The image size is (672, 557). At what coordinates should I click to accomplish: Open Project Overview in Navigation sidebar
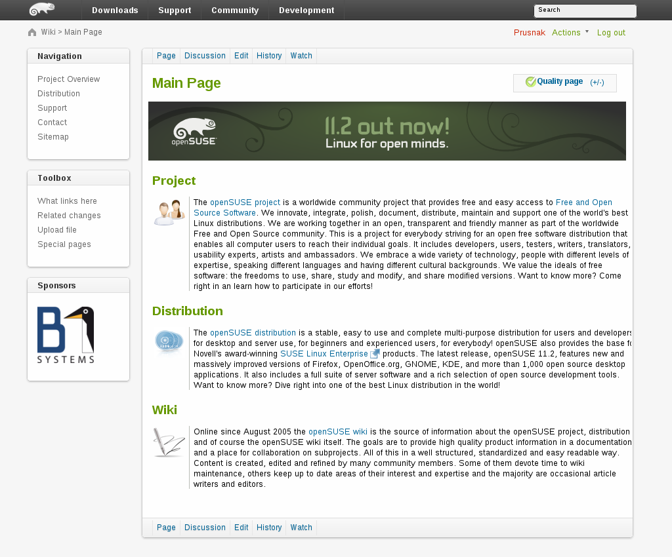pyautogui.click(x=69, y=79)
